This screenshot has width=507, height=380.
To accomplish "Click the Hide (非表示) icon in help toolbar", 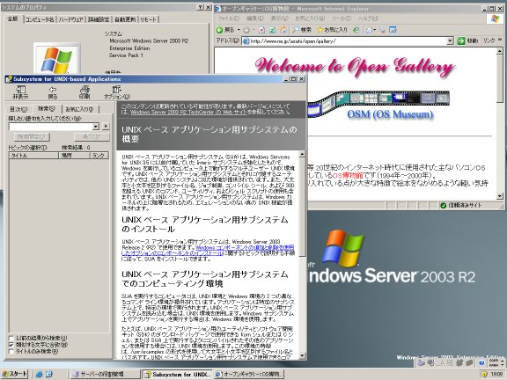I will 20,92.
